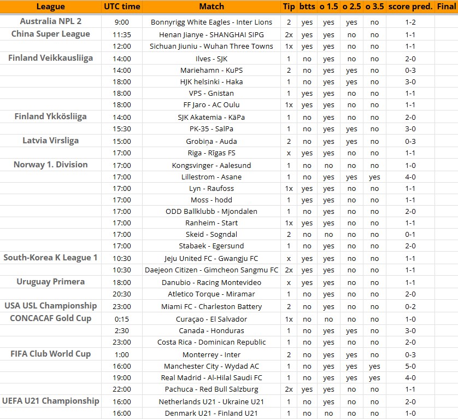This screenshot has height=419, width=458.
Task: Click the Skeid - Sogndal match
Action: tap(212, 234)
